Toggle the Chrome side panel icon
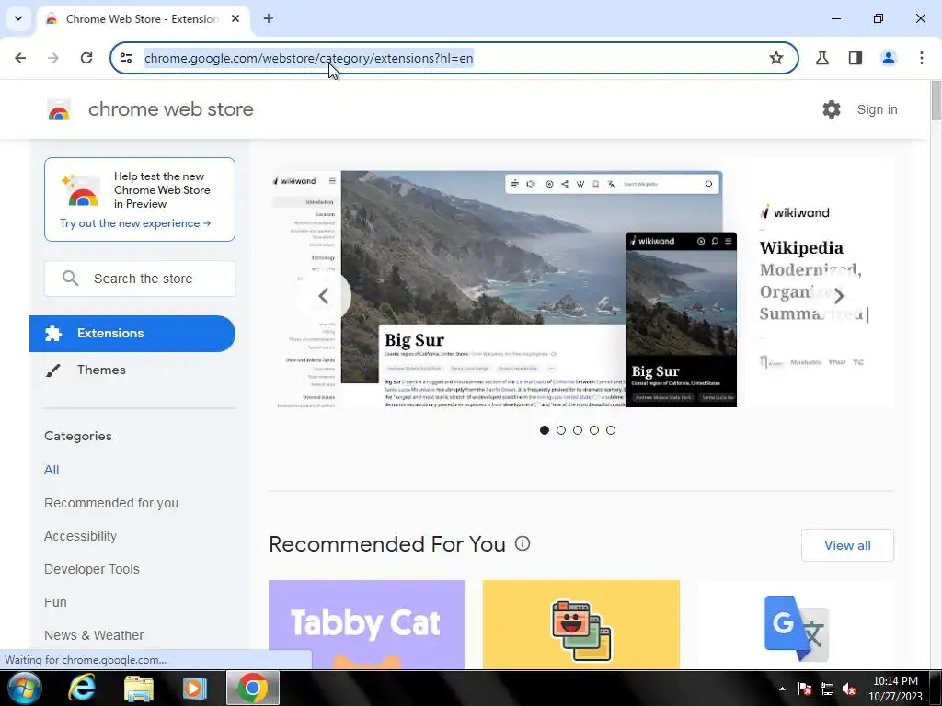Viewport: 942px width, 706px height. (855, 58)
